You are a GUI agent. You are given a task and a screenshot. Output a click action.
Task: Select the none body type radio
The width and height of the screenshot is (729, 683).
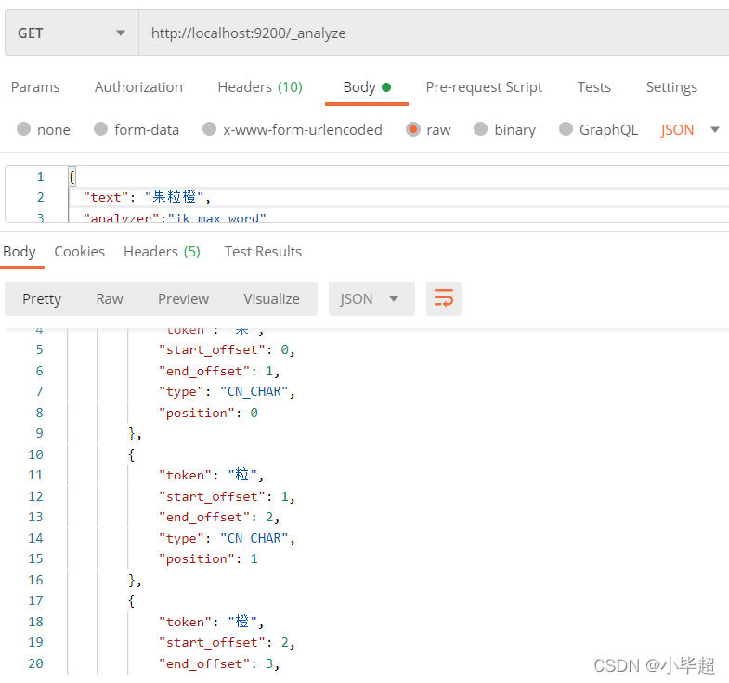click(x=24, y=129)
